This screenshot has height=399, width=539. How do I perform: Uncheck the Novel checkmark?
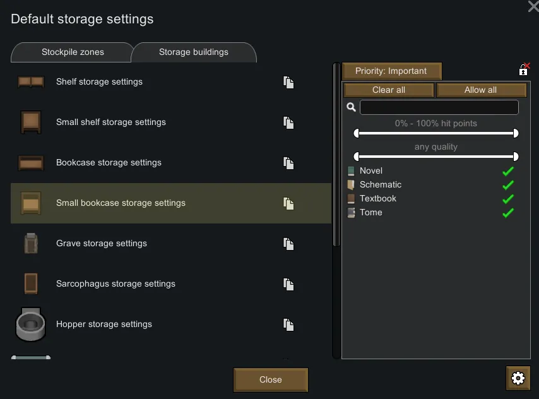click(507, 171)
